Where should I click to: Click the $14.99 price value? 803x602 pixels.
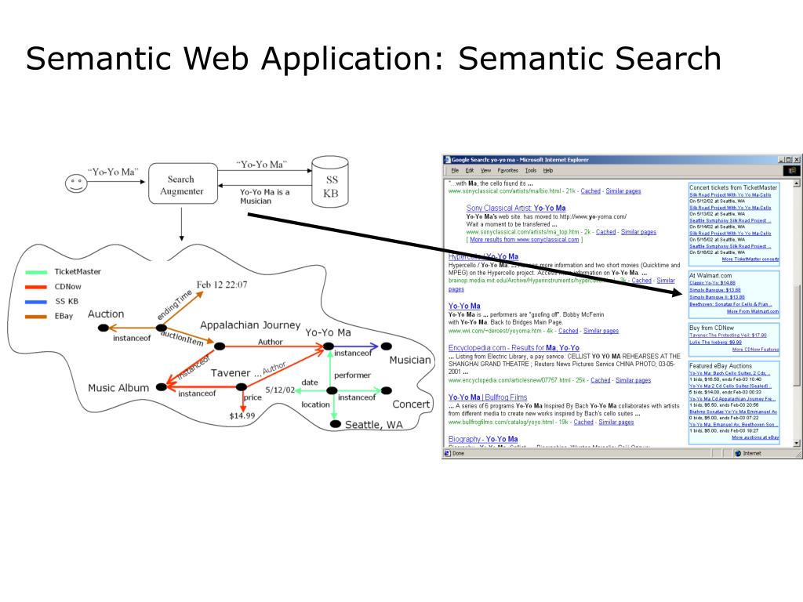(242, 415)
